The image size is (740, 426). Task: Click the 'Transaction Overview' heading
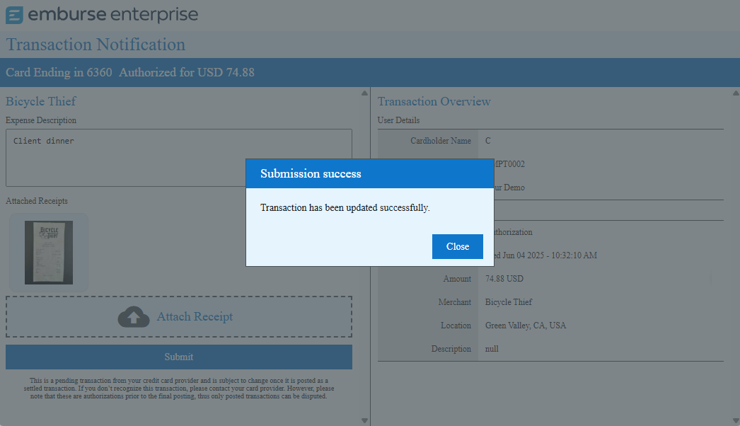[434, 101]
